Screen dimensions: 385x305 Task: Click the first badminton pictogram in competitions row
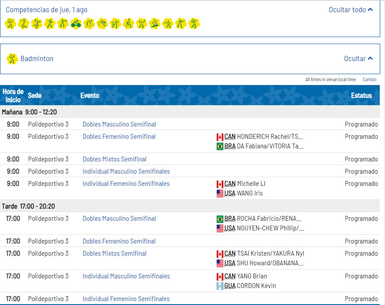(x=10, y=24)
